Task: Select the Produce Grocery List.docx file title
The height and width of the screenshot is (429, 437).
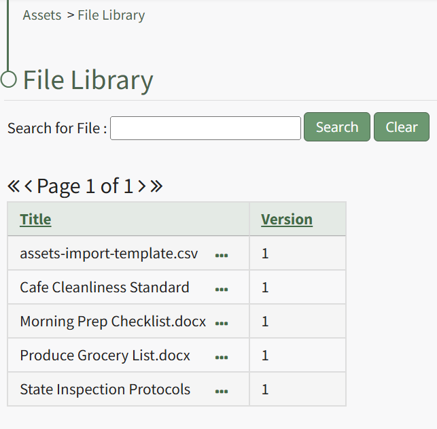Action: coord(105,356)
